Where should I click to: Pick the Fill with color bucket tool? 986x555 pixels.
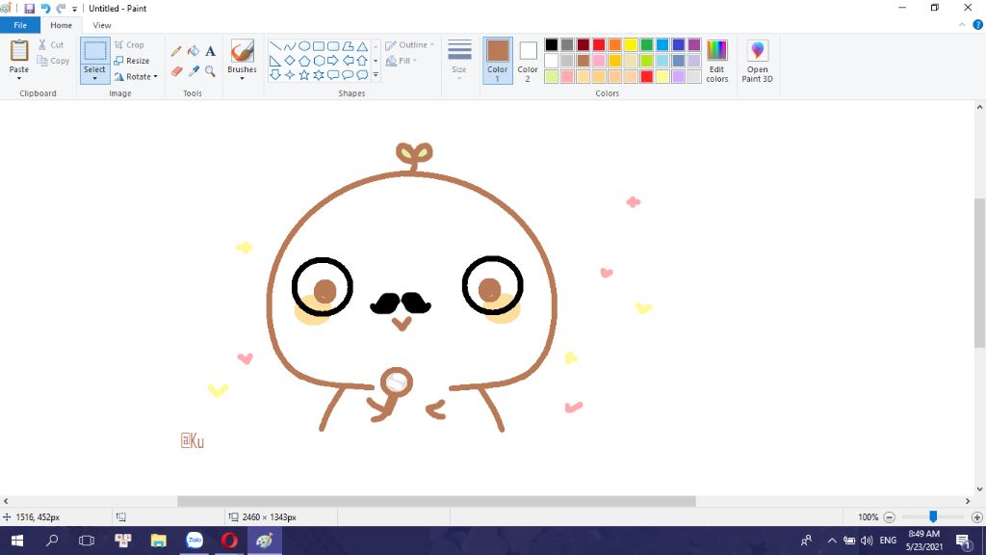click(194, 51)
